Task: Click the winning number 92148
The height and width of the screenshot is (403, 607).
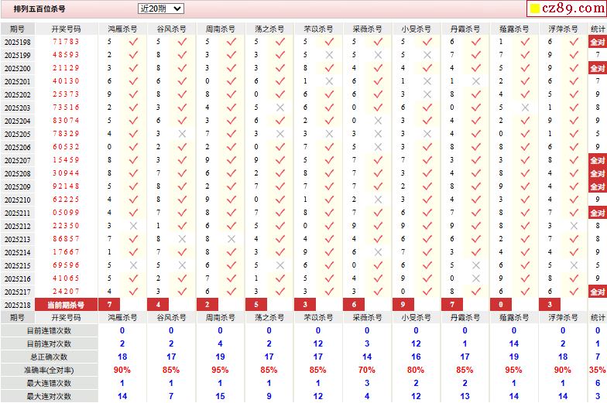Action: click(x=66, y=186)
